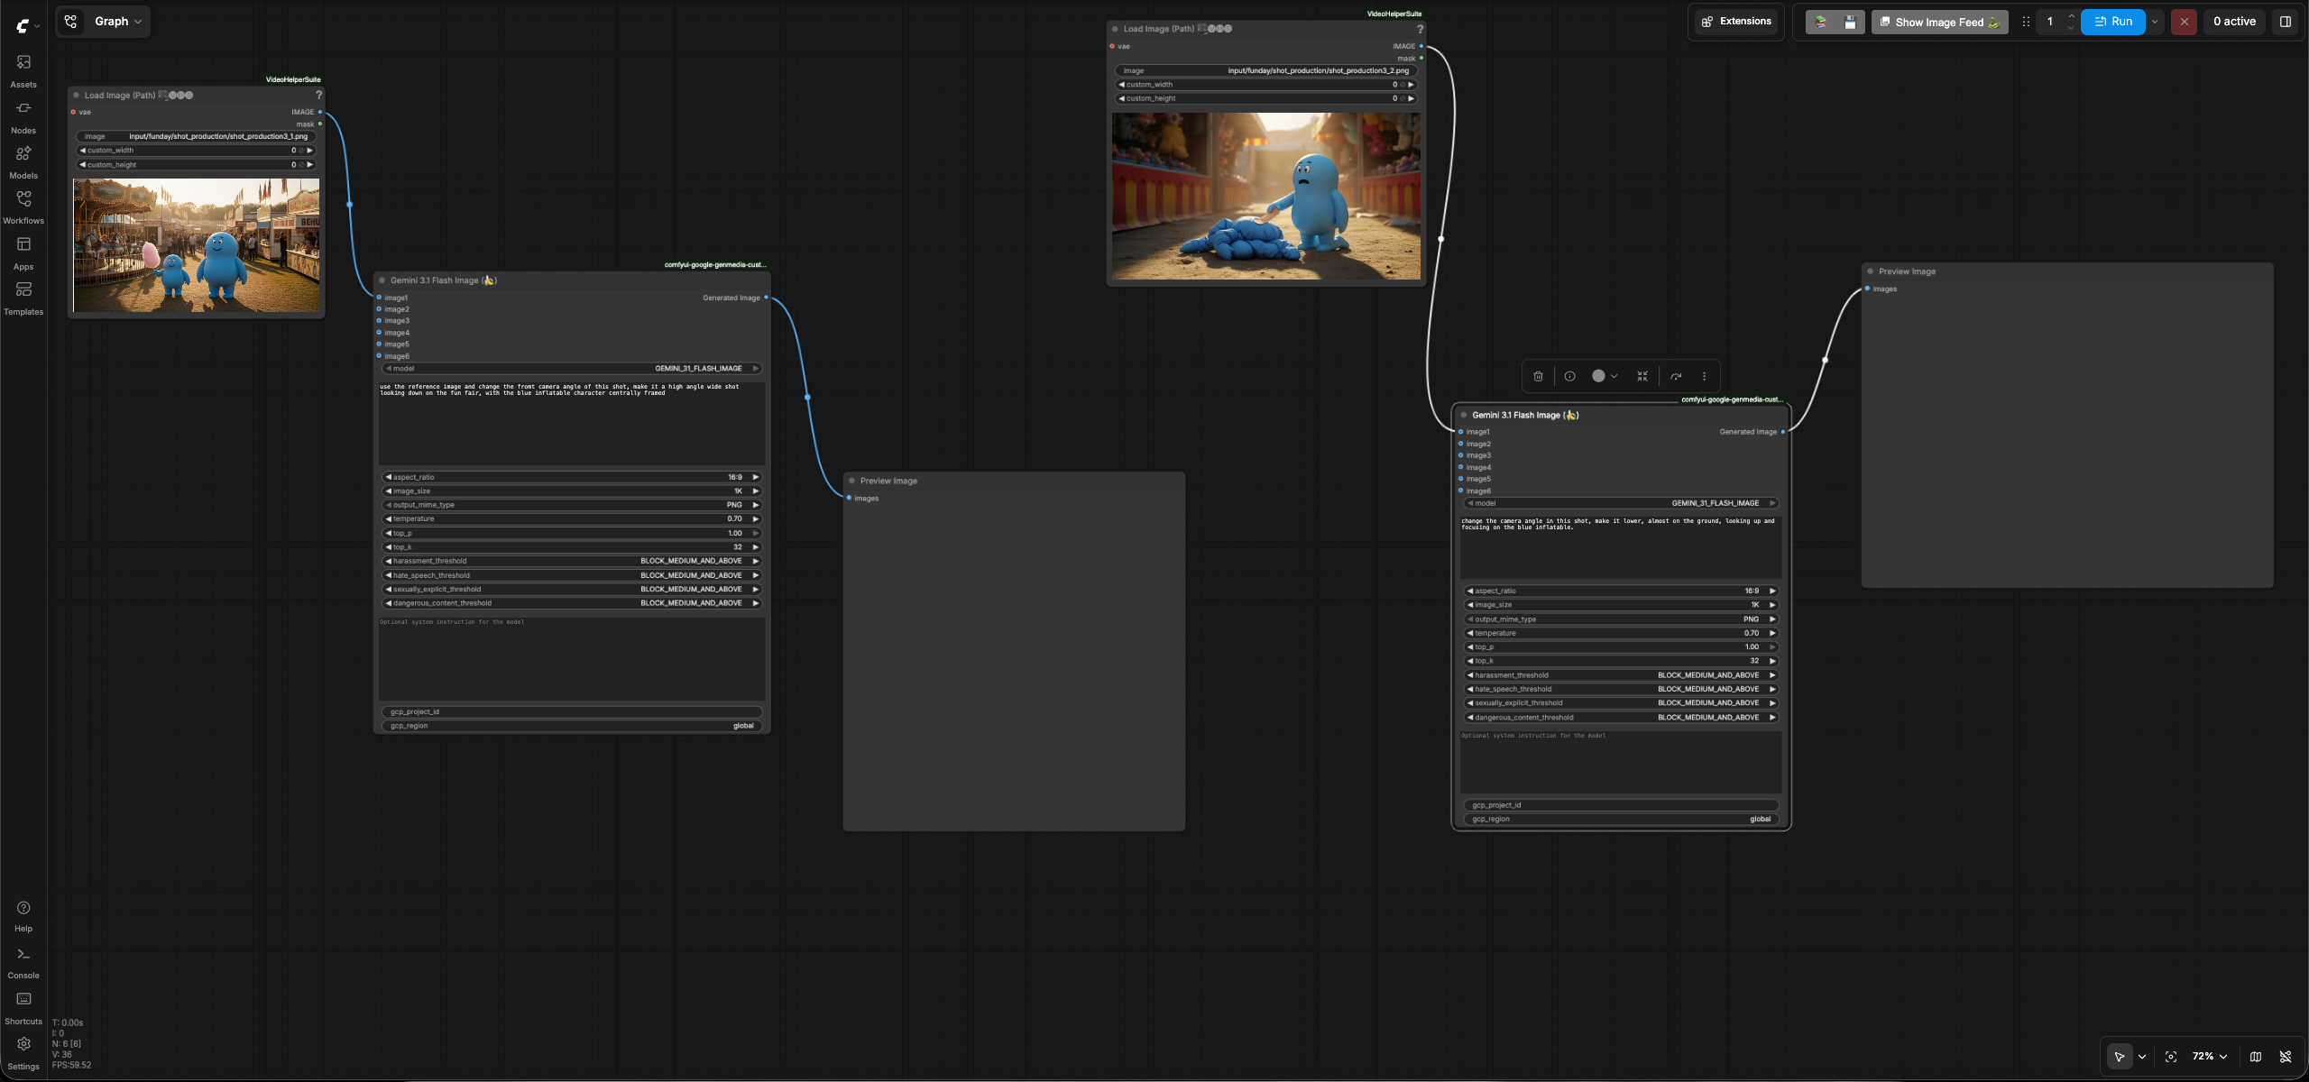Bypass the selected node with arrow icon

1676,376
